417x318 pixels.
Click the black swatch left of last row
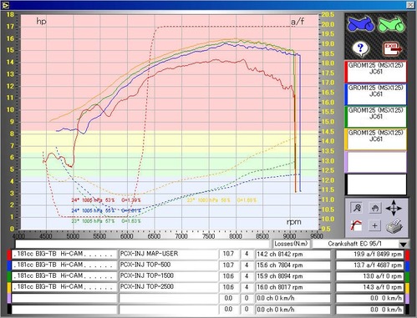9,310
